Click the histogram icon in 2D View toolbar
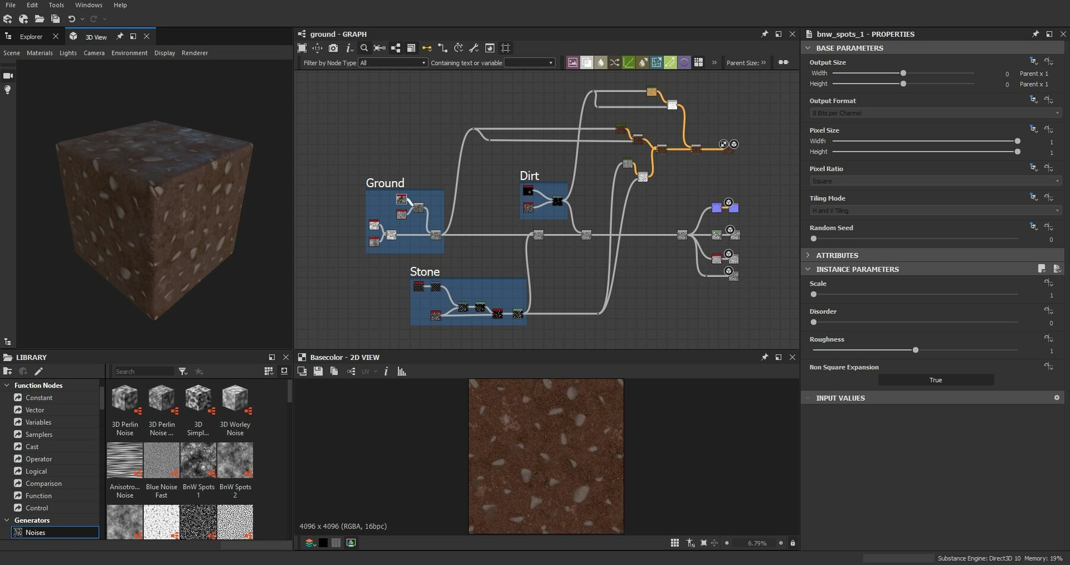 [x=402, y=371]
